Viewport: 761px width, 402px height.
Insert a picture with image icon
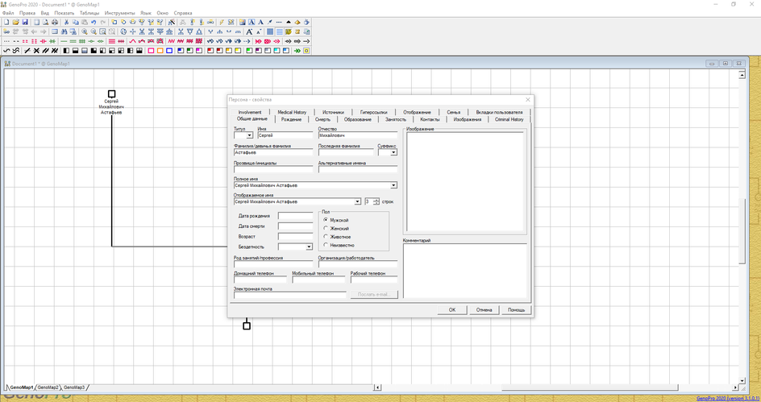click(x=242, y=22)
